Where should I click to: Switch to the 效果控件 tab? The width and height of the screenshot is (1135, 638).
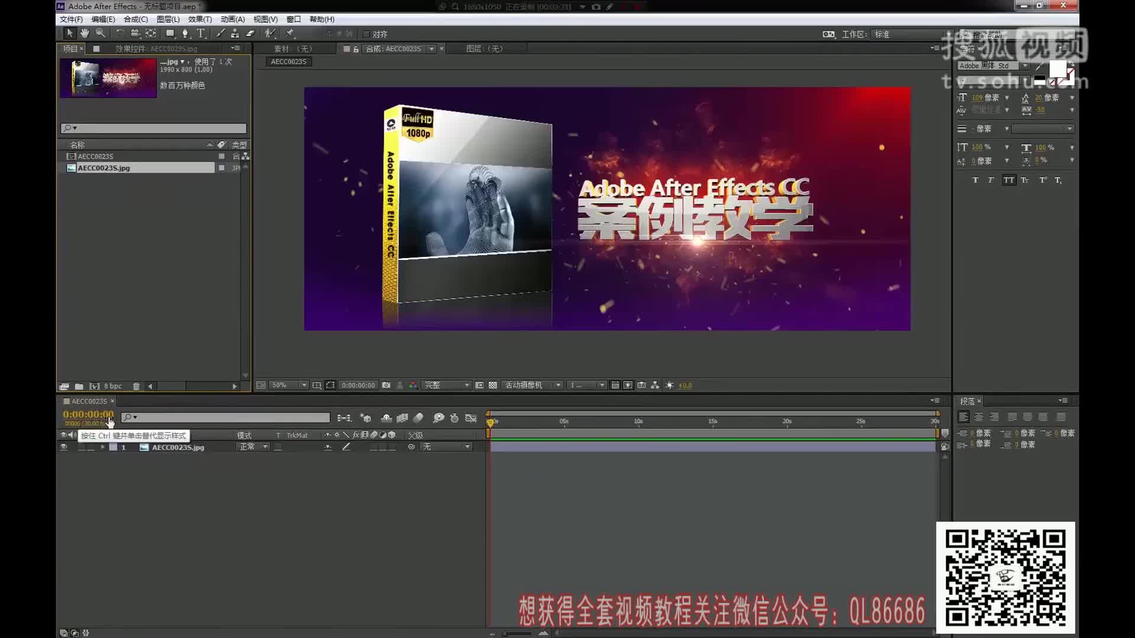coord(156,49)
